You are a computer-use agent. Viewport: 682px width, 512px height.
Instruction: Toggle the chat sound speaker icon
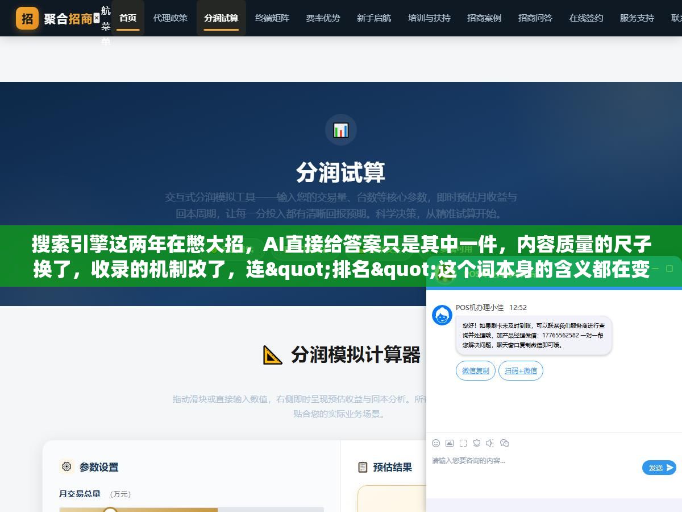pos(490,443)
